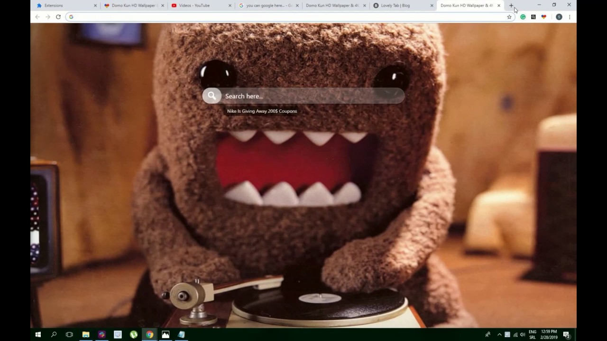607x341 pixels.
Task: Click the S profile avatar in Chrome
Action: click(559, 17)
